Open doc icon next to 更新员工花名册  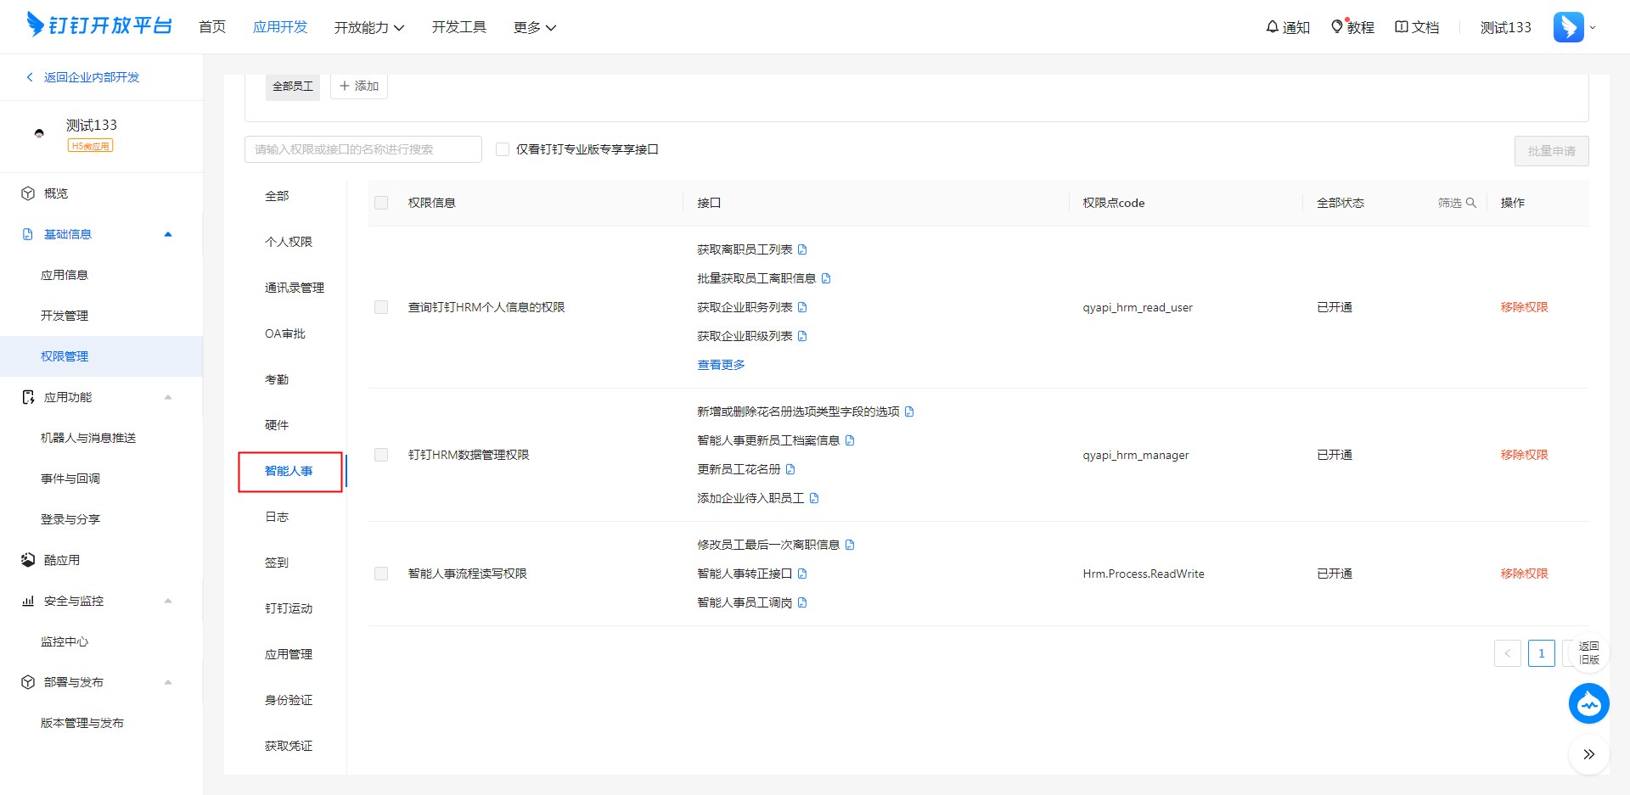[790, 469]
